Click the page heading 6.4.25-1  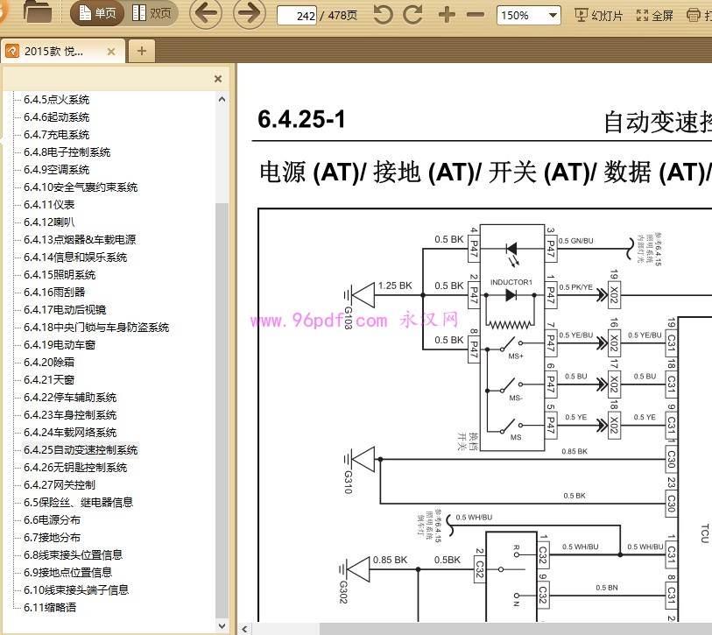[301, 119]
